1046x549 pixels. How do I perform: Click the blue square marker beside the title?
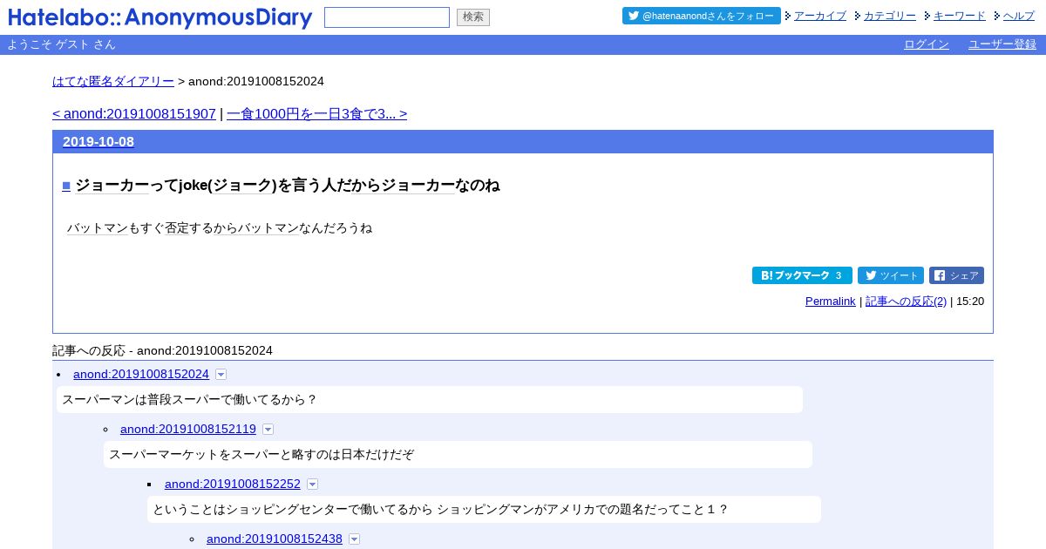coord(66,186)
